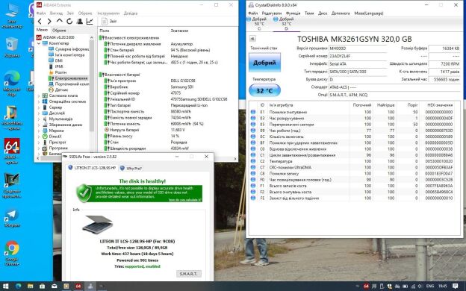Screen dimensions: 466x291
Task: Click the green shield health icon in SSDLife
Action: (84, 193)
